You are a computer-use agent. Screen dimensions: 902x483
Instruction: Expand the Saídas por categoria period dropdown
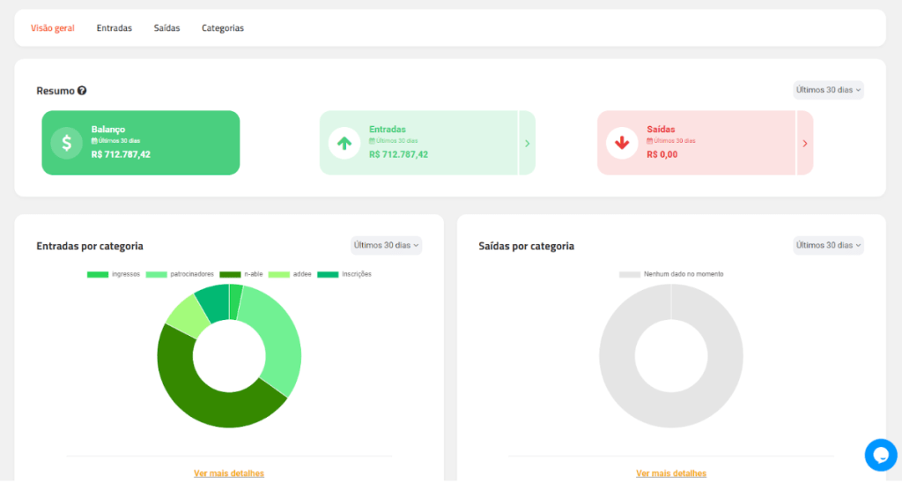click(x=828, y=245)
